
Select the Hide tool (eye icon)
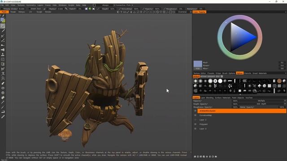pos(3,88)
